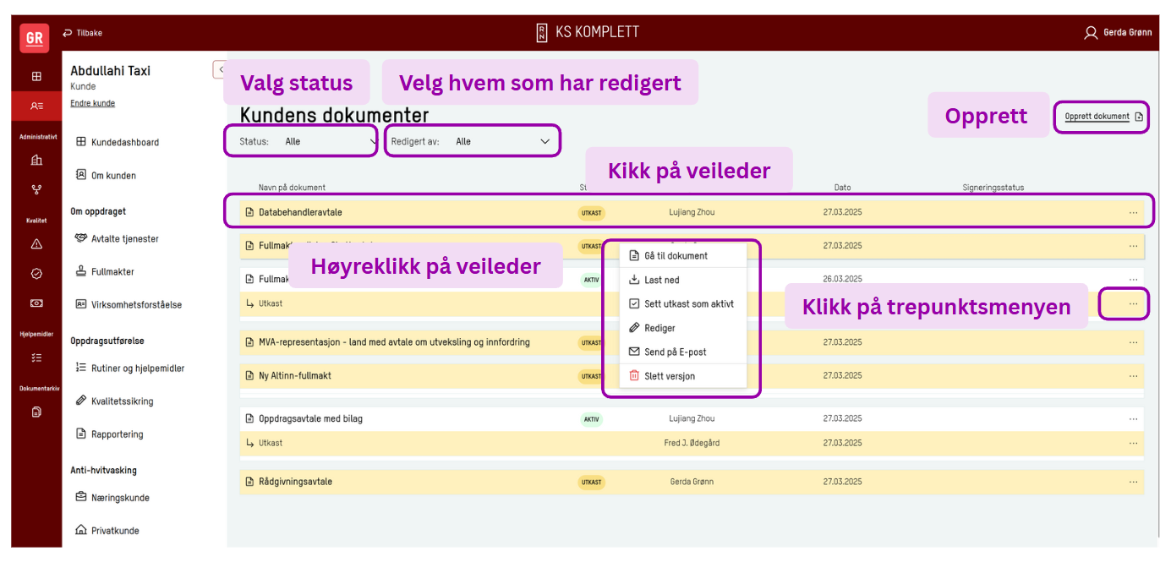Image resolution: width=1171 pixels, height=562 pixels.
Task: Select Sett utkast som aktivt menu entry
Action: tap(683, 303)
